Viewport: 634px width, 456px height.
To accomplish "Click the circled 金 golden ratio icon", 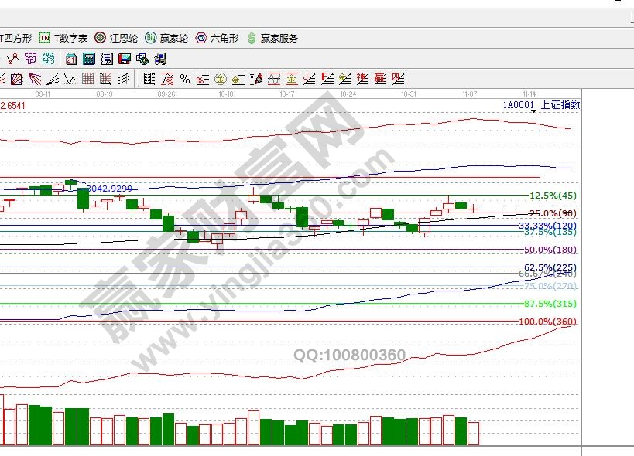I will 220,79.
